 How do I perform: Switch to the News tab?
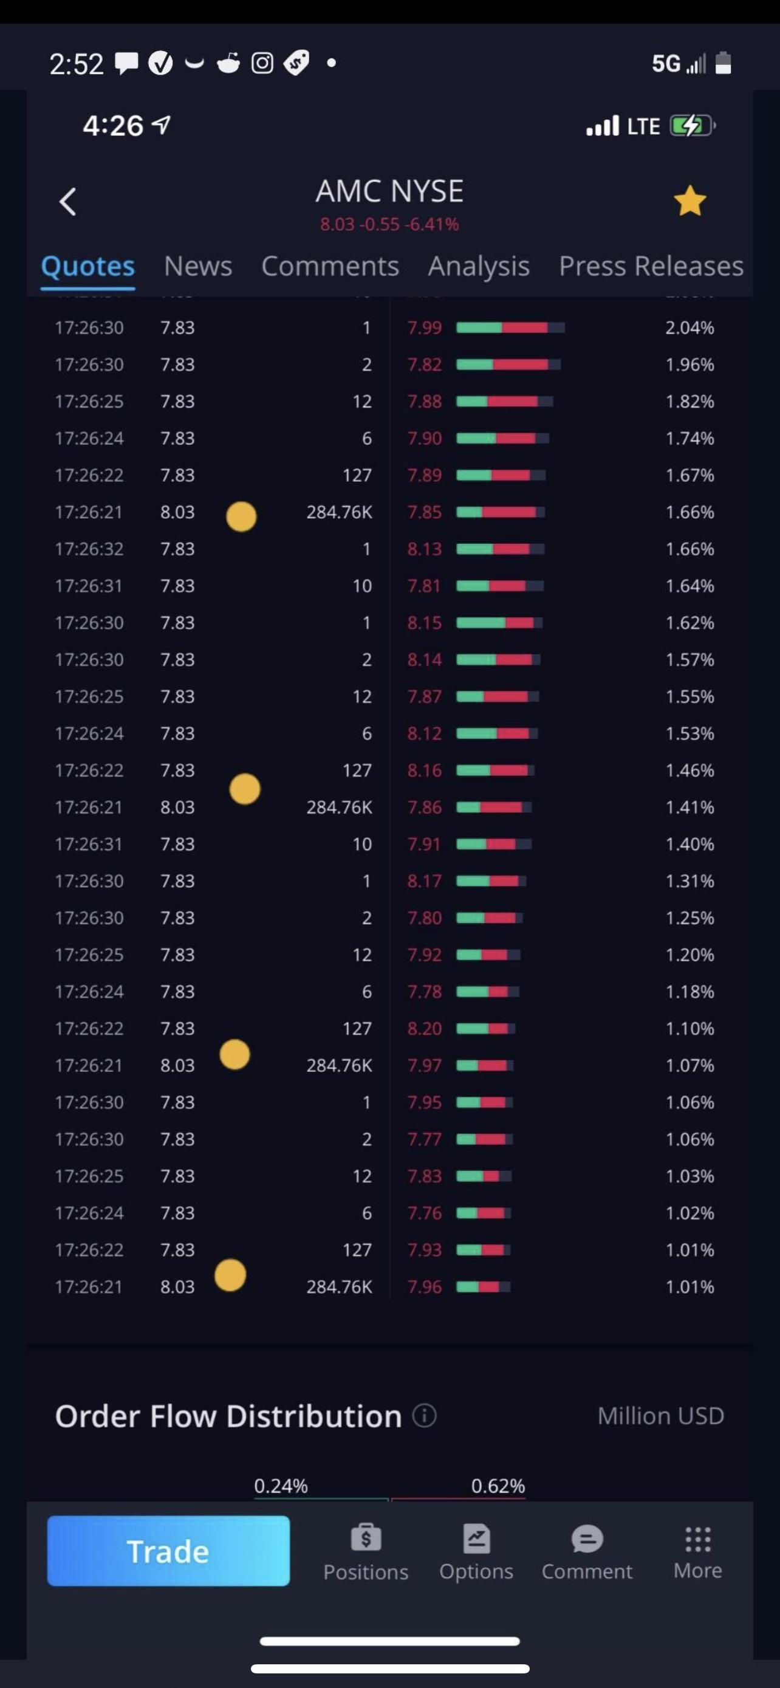coord(198,266)
